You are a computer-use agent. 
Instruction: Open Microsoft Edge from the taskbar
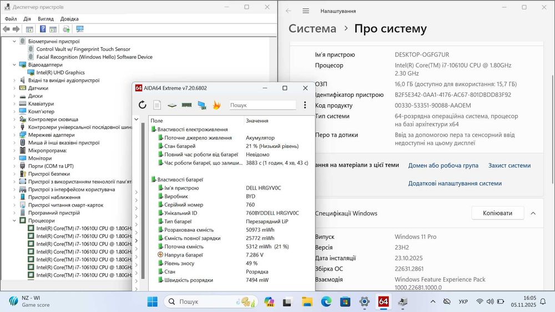click(326, 301)
